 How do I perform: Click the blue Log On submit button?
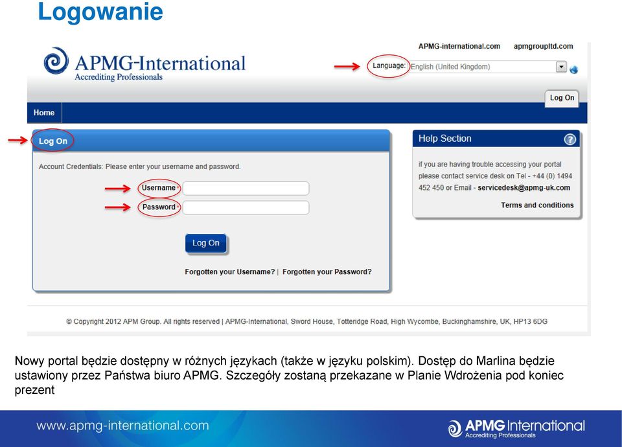(206, 243)
